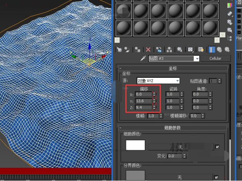Click the Put to Library icon
Image resolution: width=242 pixels, height=181 pixels.
pos(179,50)
